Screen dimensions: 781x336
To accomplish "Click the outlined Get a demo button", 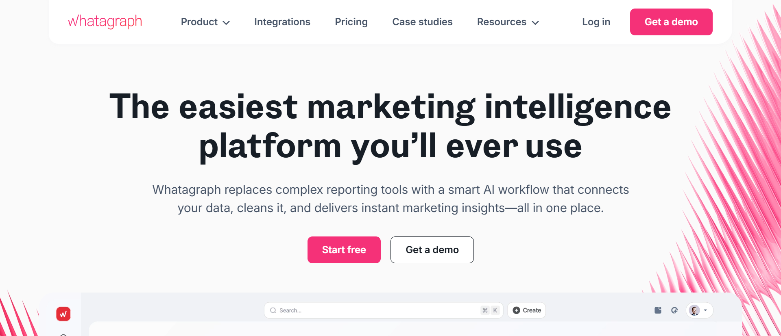I will click(432, 250).
